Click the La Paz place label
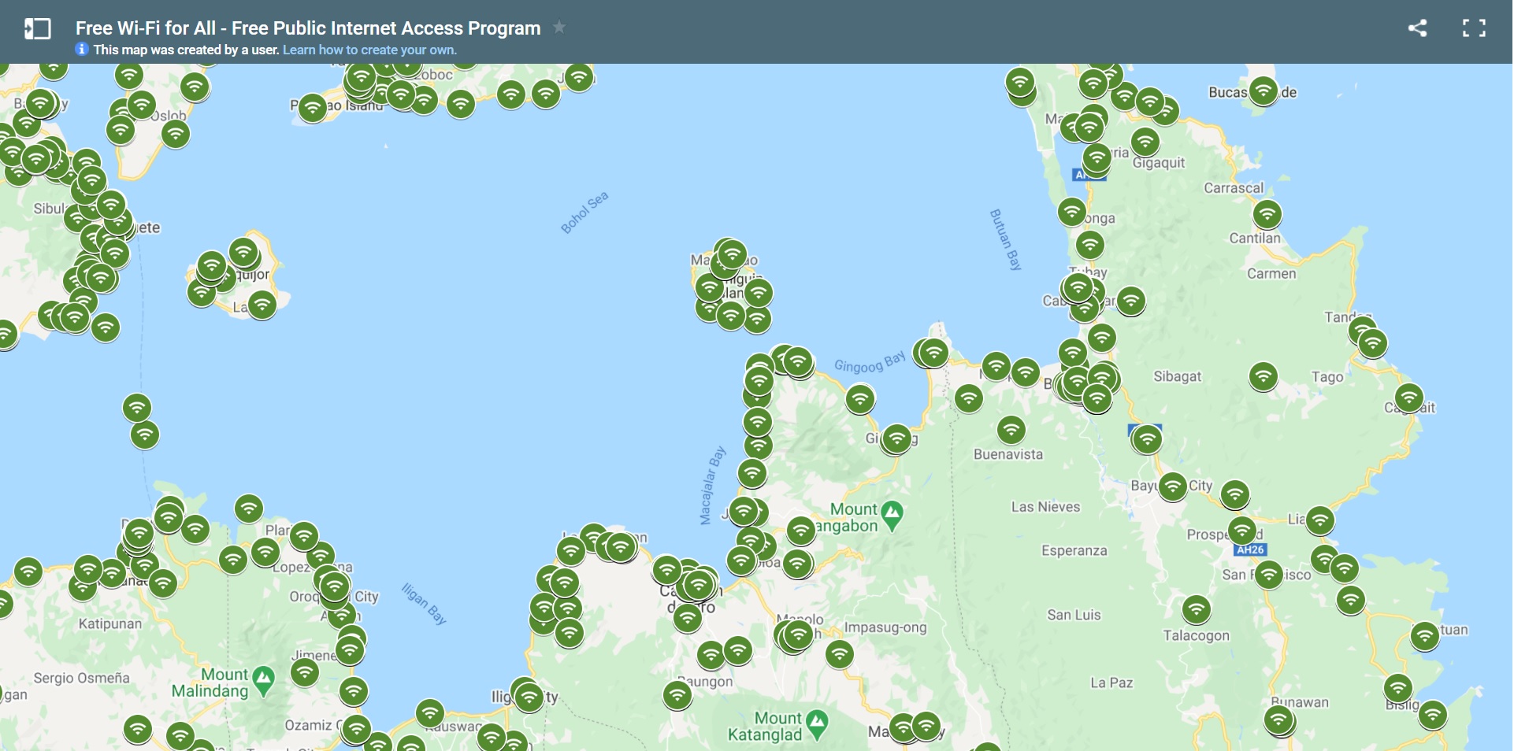 (x=1111, y=683)
